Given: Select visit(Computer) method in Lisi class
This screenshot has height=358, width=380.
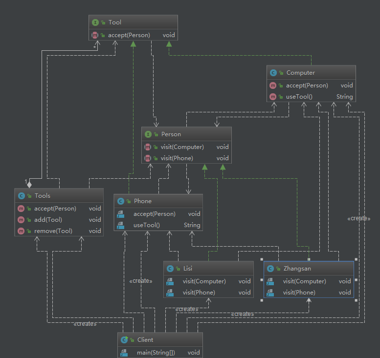Looking at the screenshot, I should [x=204, y=281].
